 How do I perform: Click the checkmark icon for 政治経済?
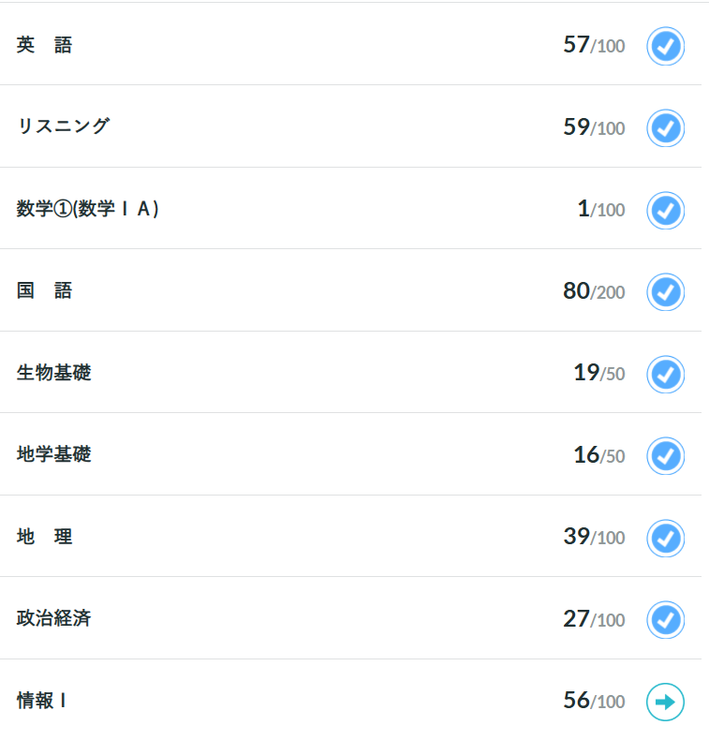coord(665,619)
